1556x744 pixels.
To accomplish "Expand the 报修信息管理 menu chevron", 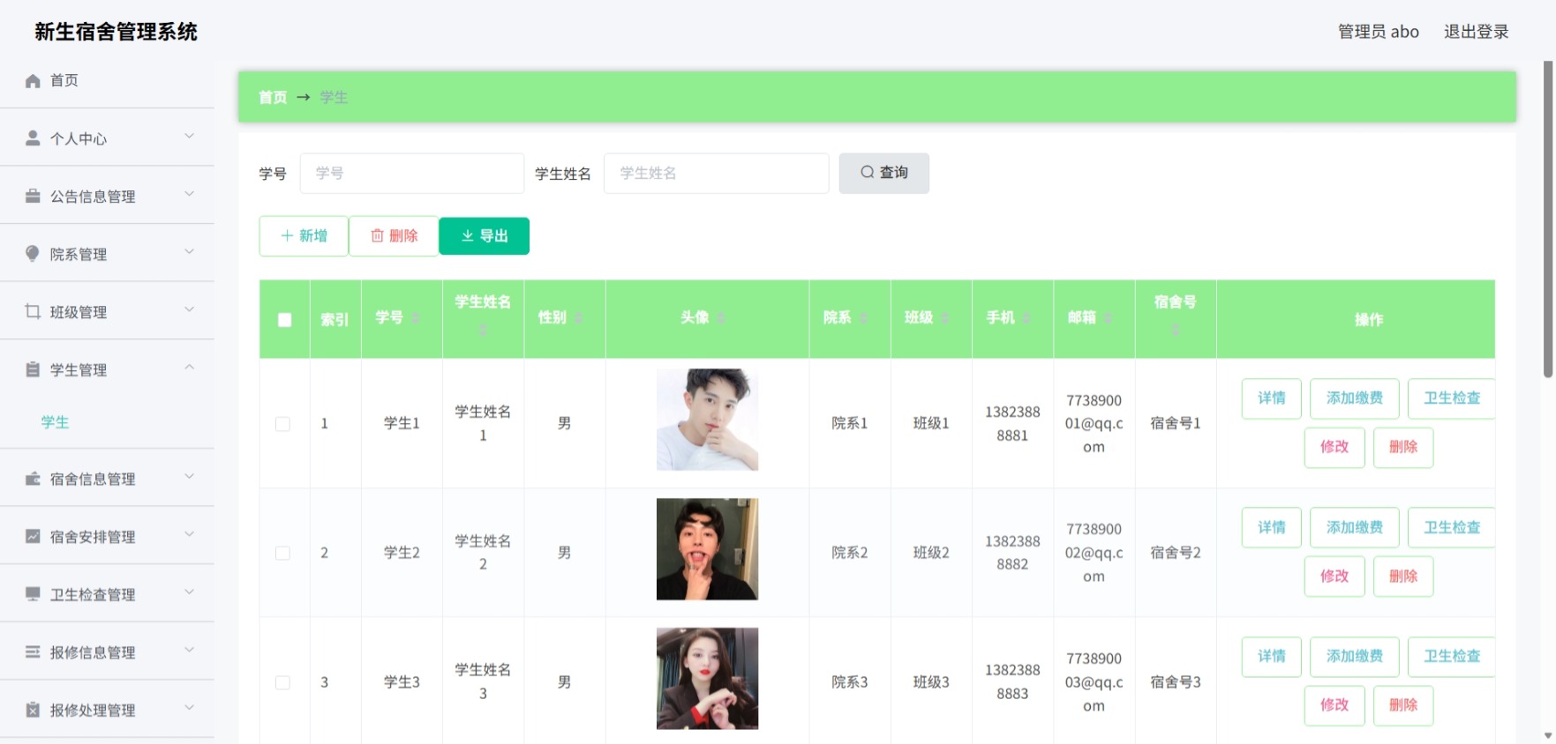I will (189, 651).
